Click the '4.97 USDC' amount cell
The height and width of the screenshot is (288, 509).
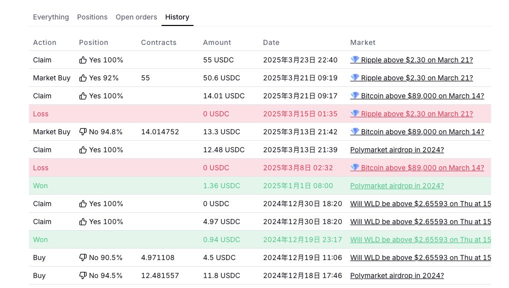click(x=221, y=222)
